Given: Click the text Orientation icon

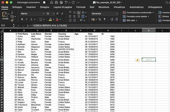Looking at the screenshot, I should click(x=81, y=20).
